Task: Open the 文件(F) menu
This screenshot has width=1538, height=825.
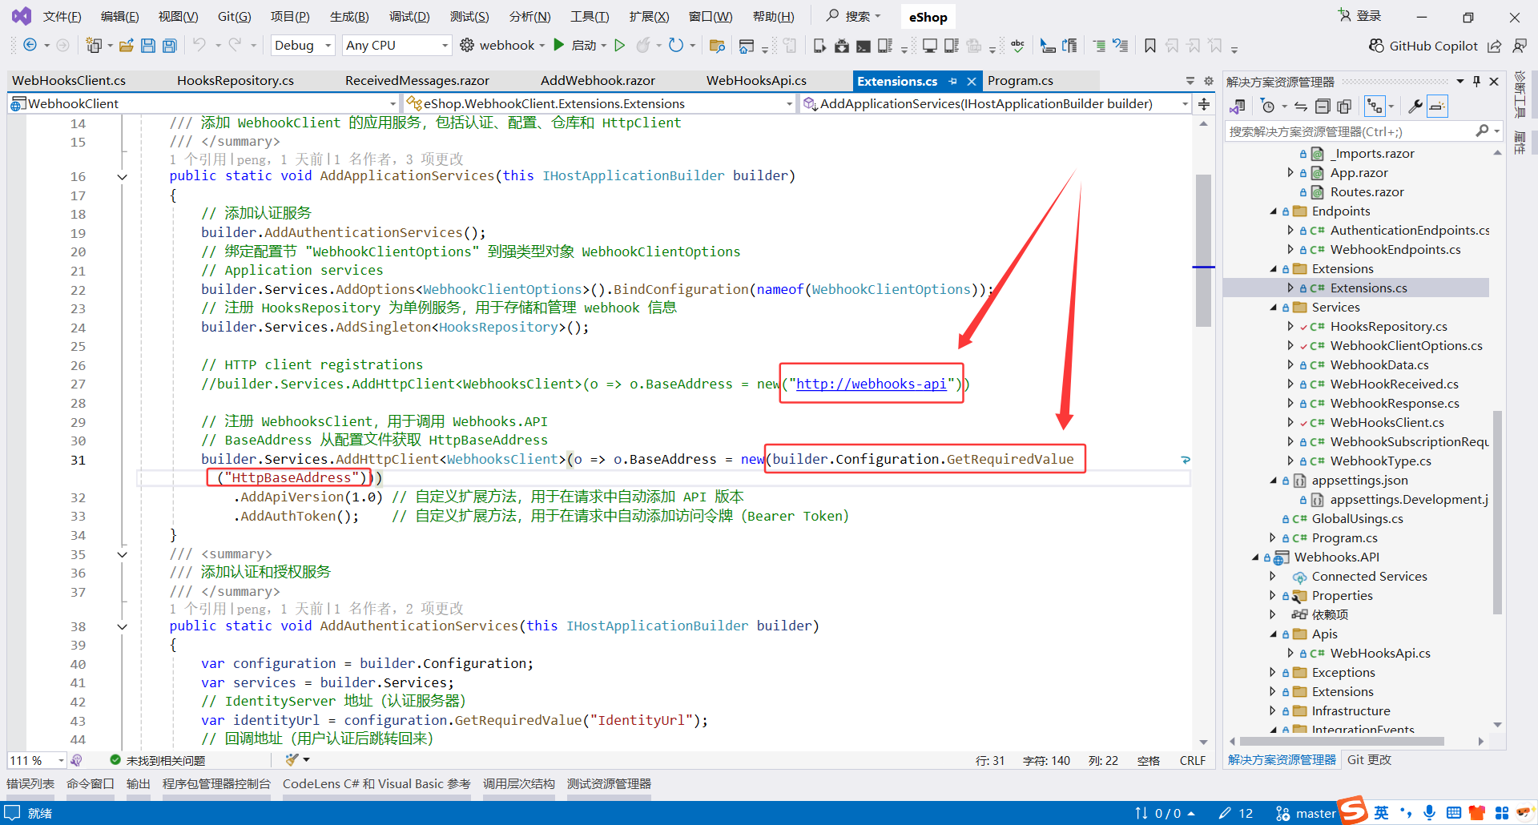Action: point(62,17)
